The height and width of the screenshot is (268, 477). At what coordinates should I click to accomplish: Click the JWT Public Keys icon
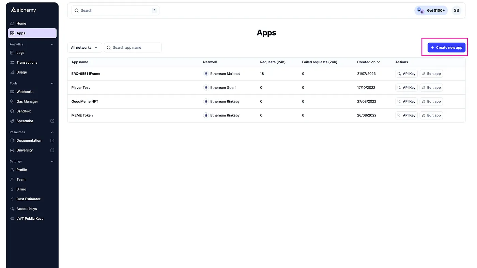pyautogui.click(x=12, y=219)
